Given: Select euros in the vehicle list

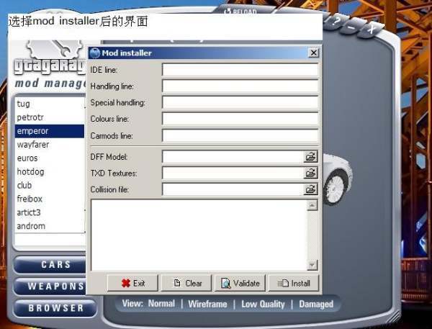Looking at the screenshot, I should point(50,158).
